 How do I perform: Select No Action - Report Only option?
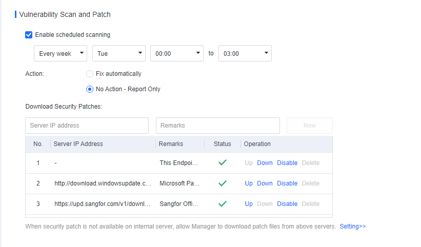coord(90,89)
